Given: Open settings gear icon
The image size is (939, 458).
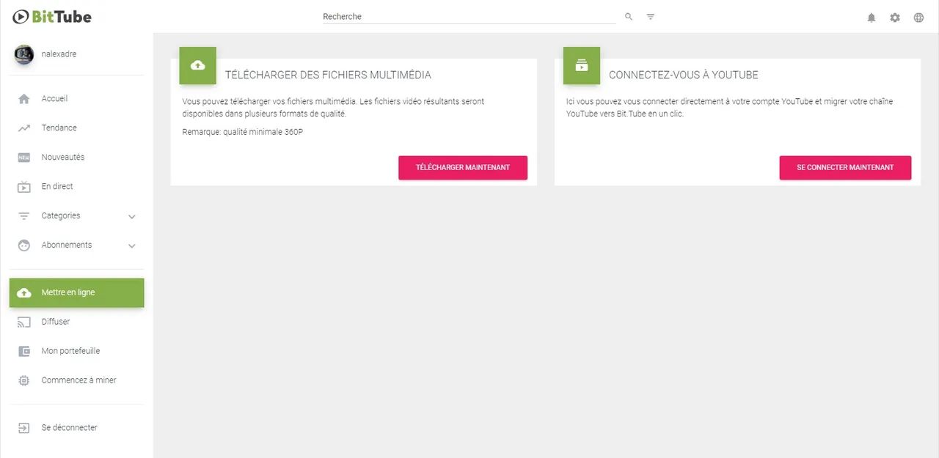Looking at the screenshot, I should point(895,17).
